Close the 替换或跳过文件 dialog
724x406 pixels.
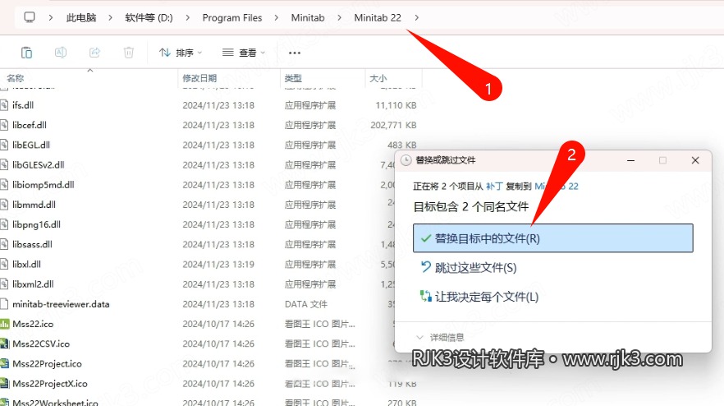[x=695, y=160]
